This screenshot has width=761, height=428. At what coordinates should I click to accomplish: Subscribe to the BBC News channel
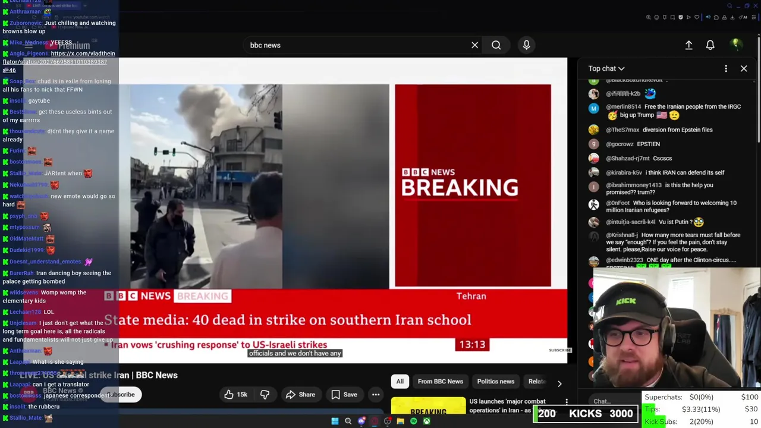[121, 395]
